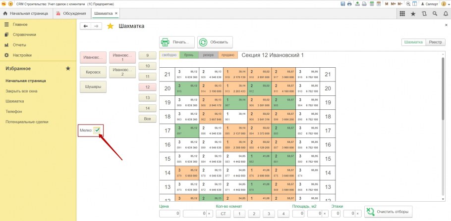
Task: Click the Обновить button
Action: (x=215, y=42)
